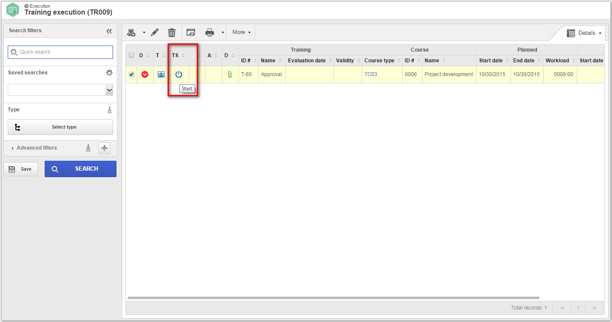Sort by the Planned End date column header

[x=527, y=61]
